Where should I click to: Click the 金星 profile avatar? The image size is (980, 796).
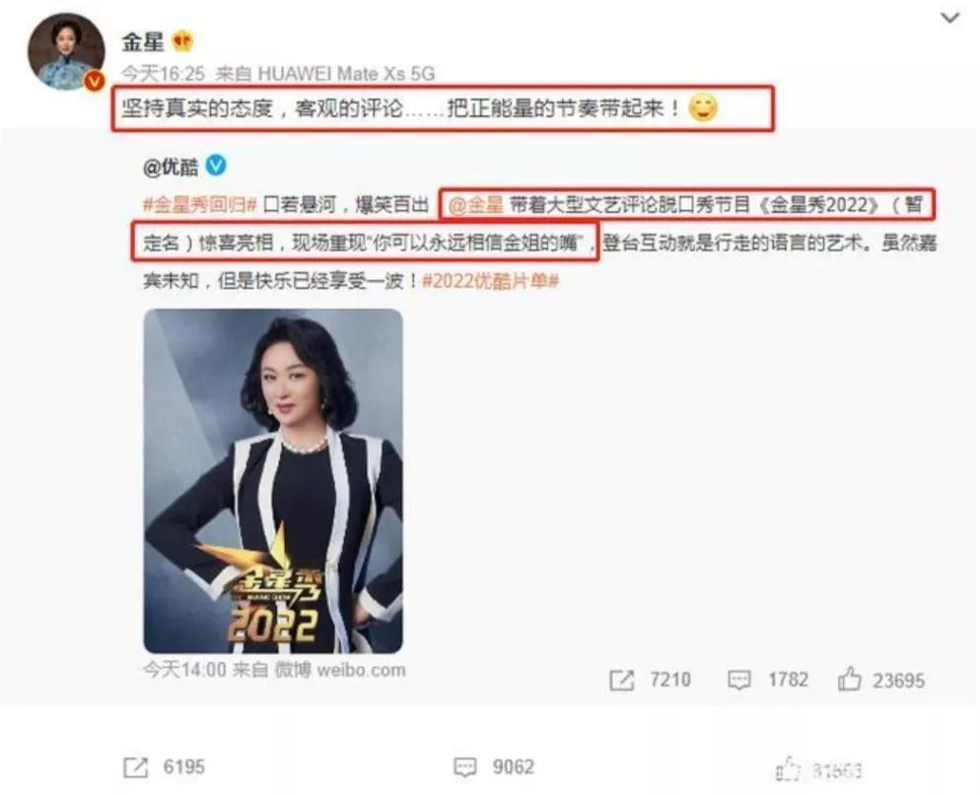(66, 51)
